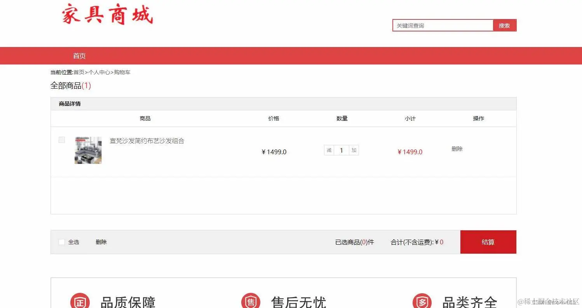Open the 宣梵沙发简约布艺沙发组合 product link

point(147,141)
